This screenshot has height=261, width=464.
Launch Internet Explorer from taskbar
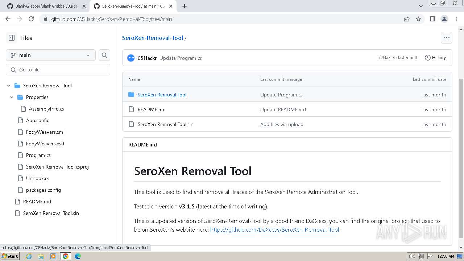click(x=29, y=256)
